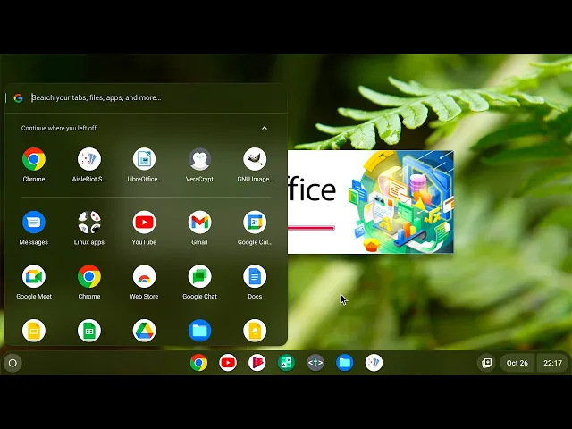Open the Docs app
The height and width of the screenshot is (429, 572).
(255, 276)
